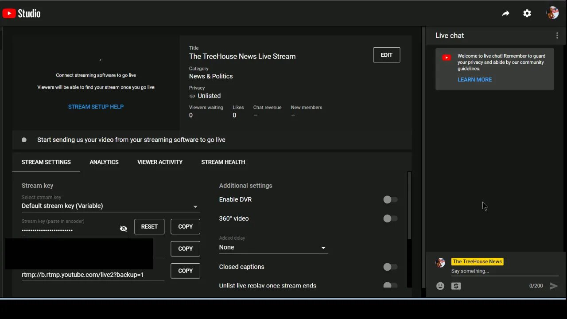567x319 pixels.
Task: Click the share arrow icon in header
Action: coord(505,13)
